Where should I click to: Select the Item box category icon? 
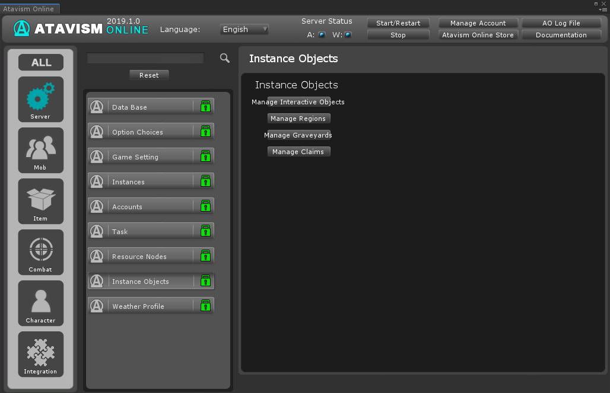pos(40,200)
